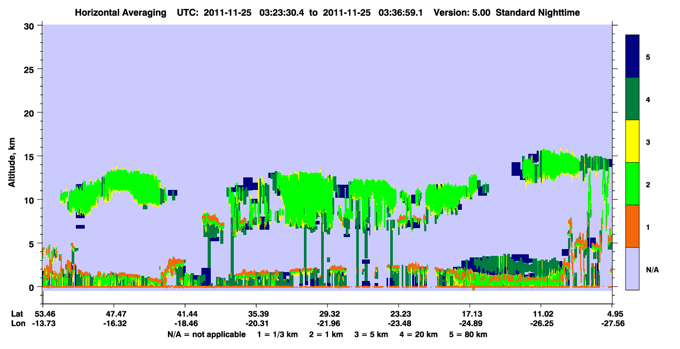680x349 pixels.
Task: Click the dark blue level 5 color swatch
Action: 632,57
